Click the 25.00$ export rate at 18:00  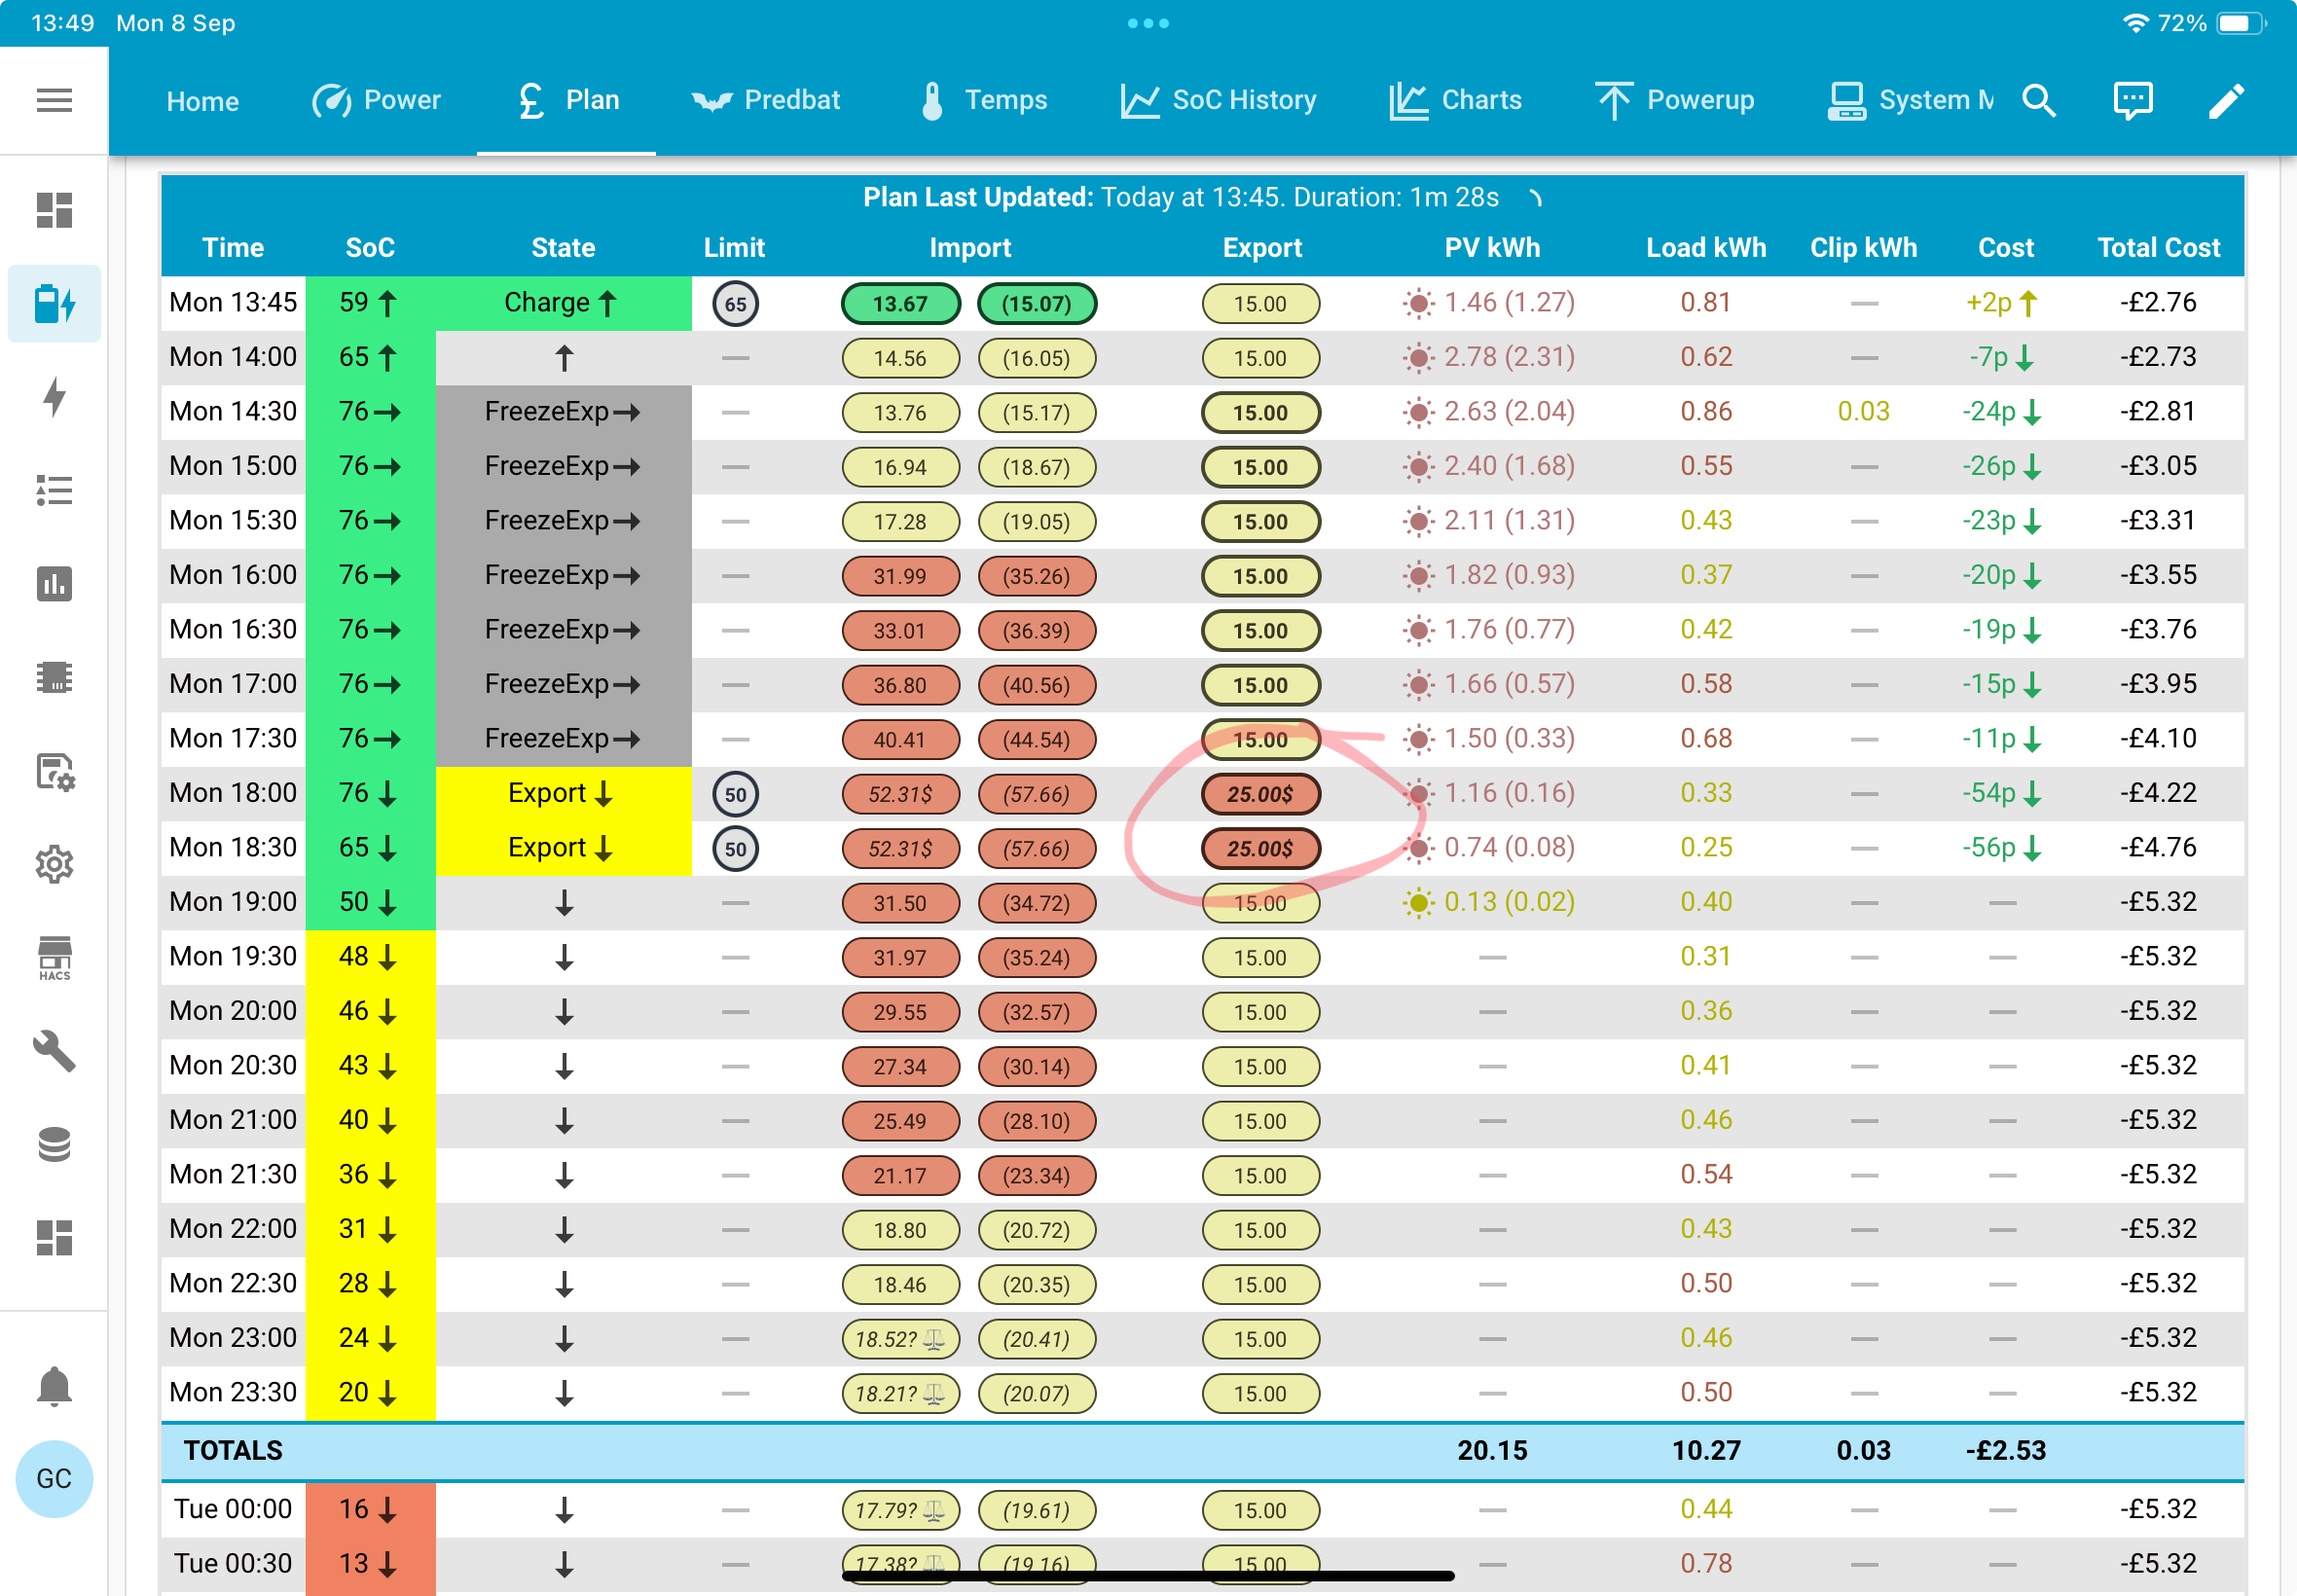coord(1260,794)
